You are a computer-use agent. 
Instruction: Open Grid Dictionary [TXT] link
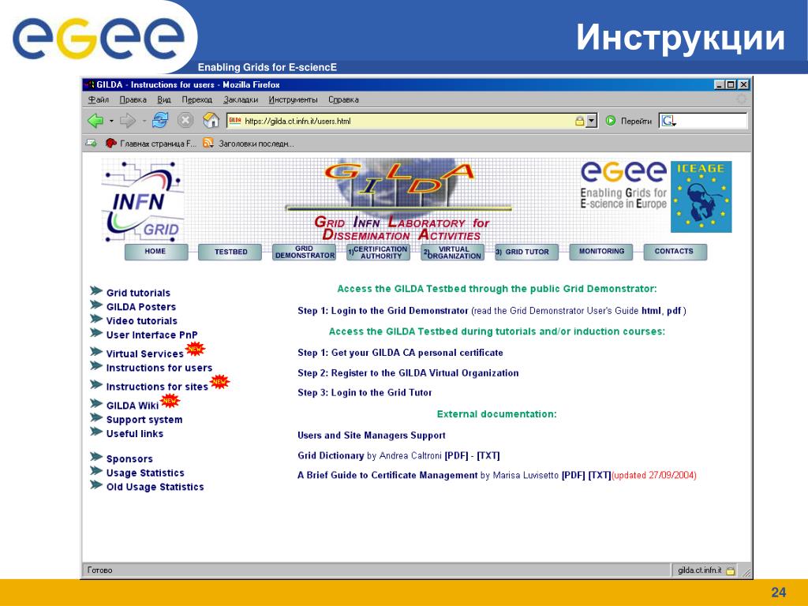tap(488, 455)
